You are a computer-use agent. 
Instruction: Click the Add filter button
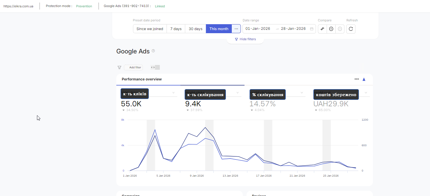click(x=133, y=67)
